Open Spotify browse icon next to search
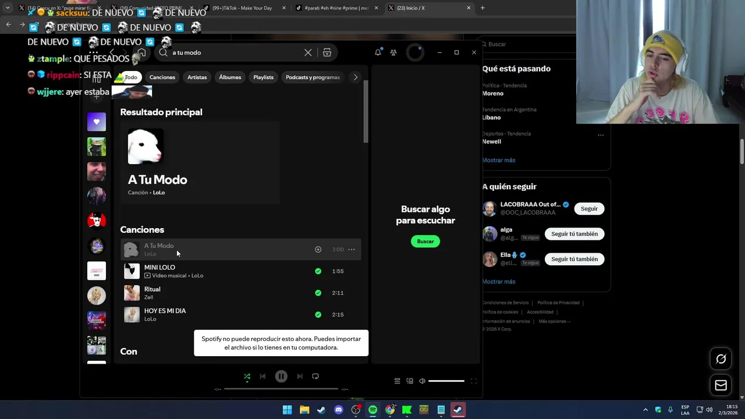This screenshot has height=419, width=745. (327, 52)
